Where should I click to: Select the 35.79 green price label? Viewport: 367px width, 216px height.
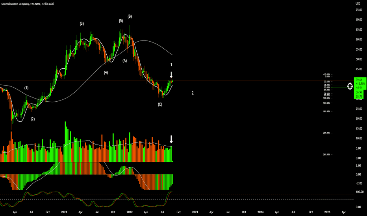pos(359,97)
